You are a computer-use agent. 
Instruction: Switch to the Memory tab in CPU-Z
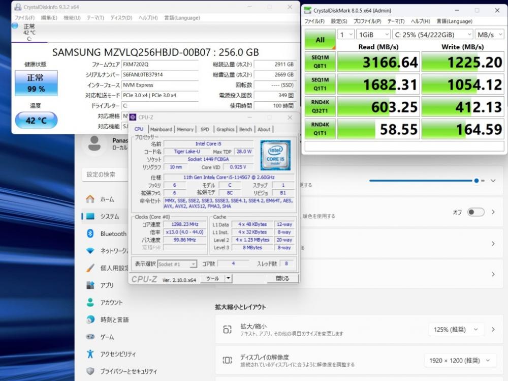[x=185, y=129]
